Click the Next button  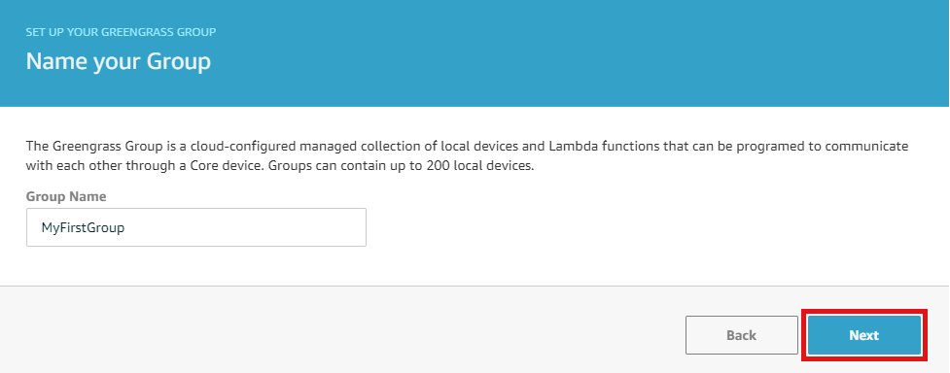(864, 335)
